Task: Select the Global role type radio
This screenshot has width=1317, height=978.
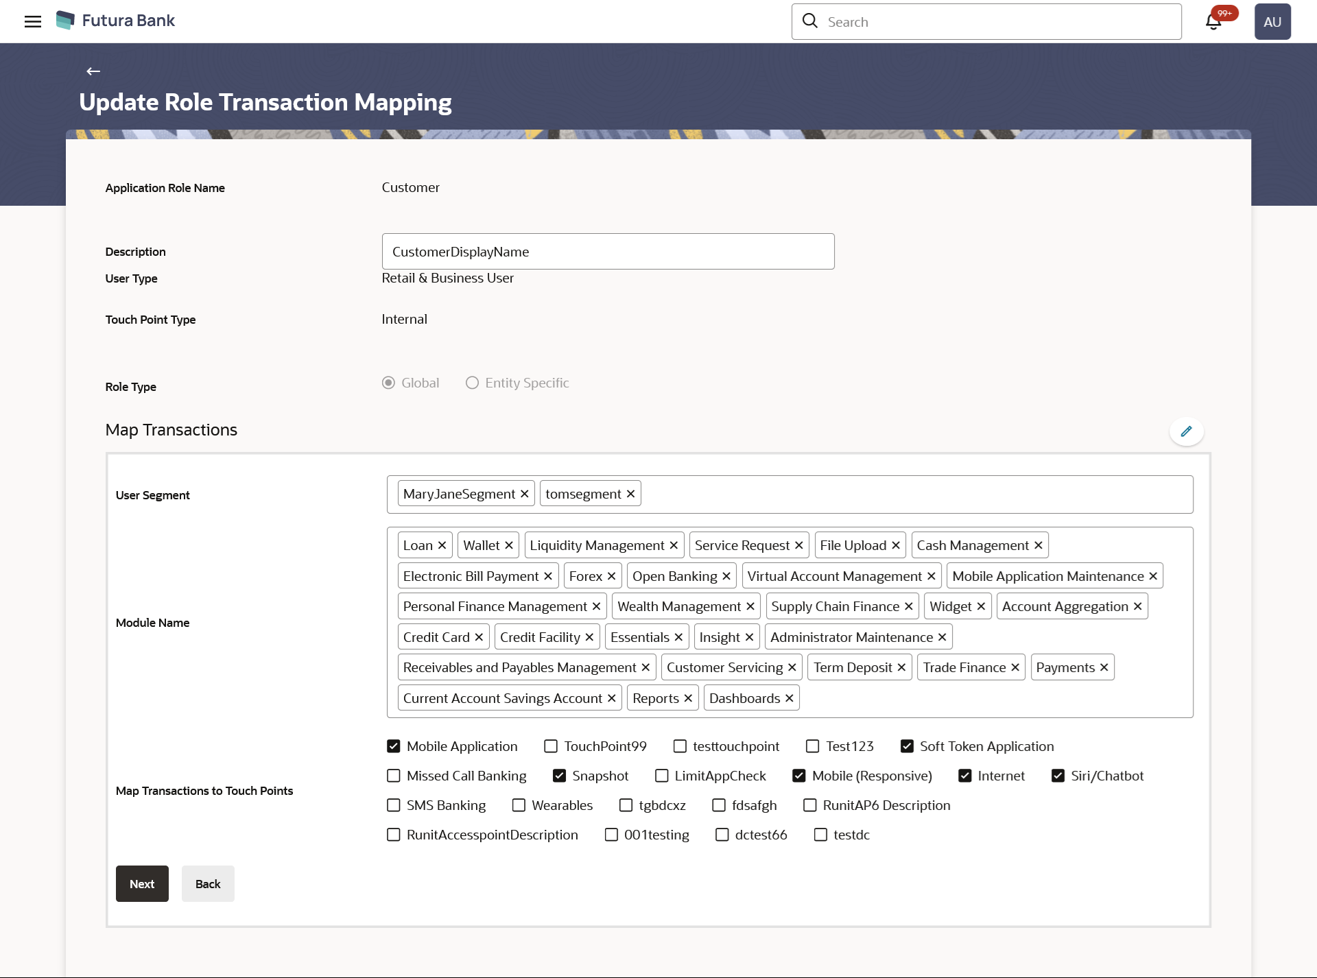Action: click(x=388, y=383)
